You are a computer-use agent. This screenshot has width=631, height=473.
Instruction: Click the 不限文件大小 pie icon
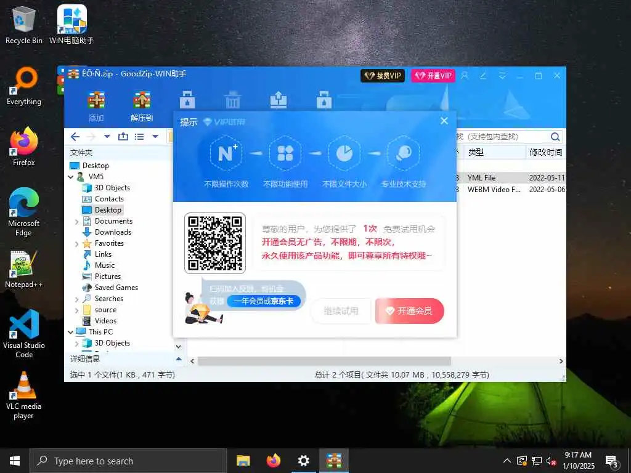(344, 153)
